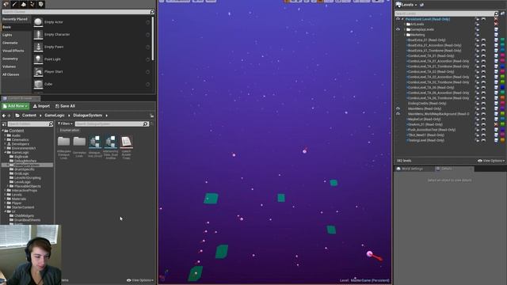The image size is (507, 285).
Task: Open the Lights category
Action: pyautogui.click(x=7, y=35)
